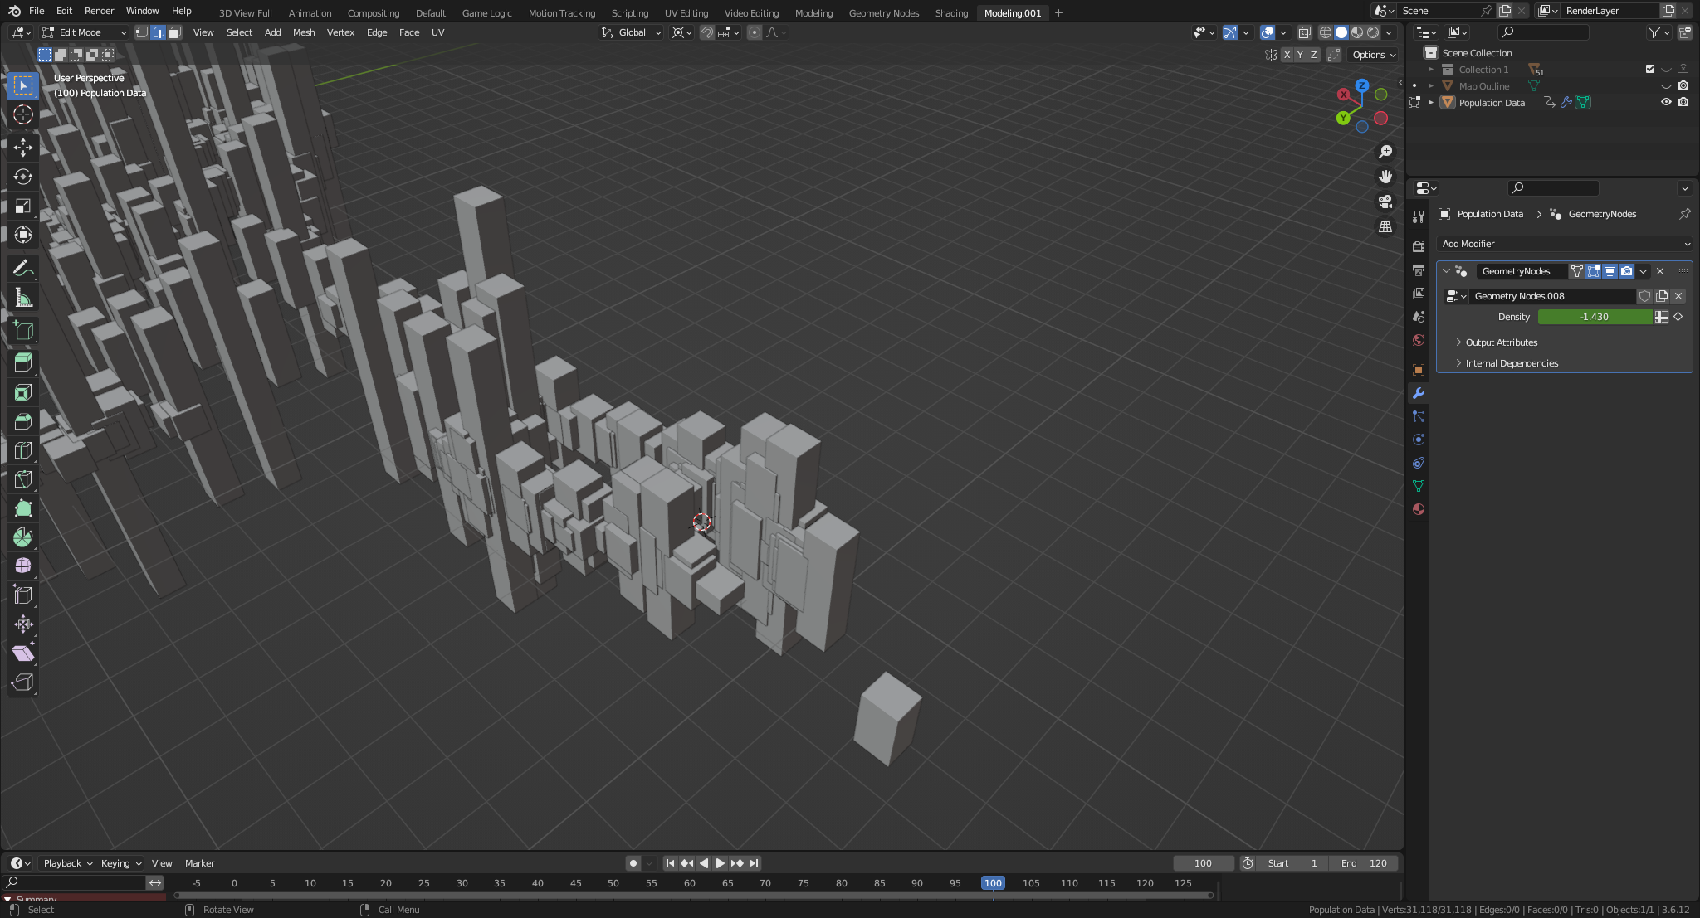Toggle X-ray display
Image resolution: width=1700 pixels, height=918 pixels.
(1304, 32)
